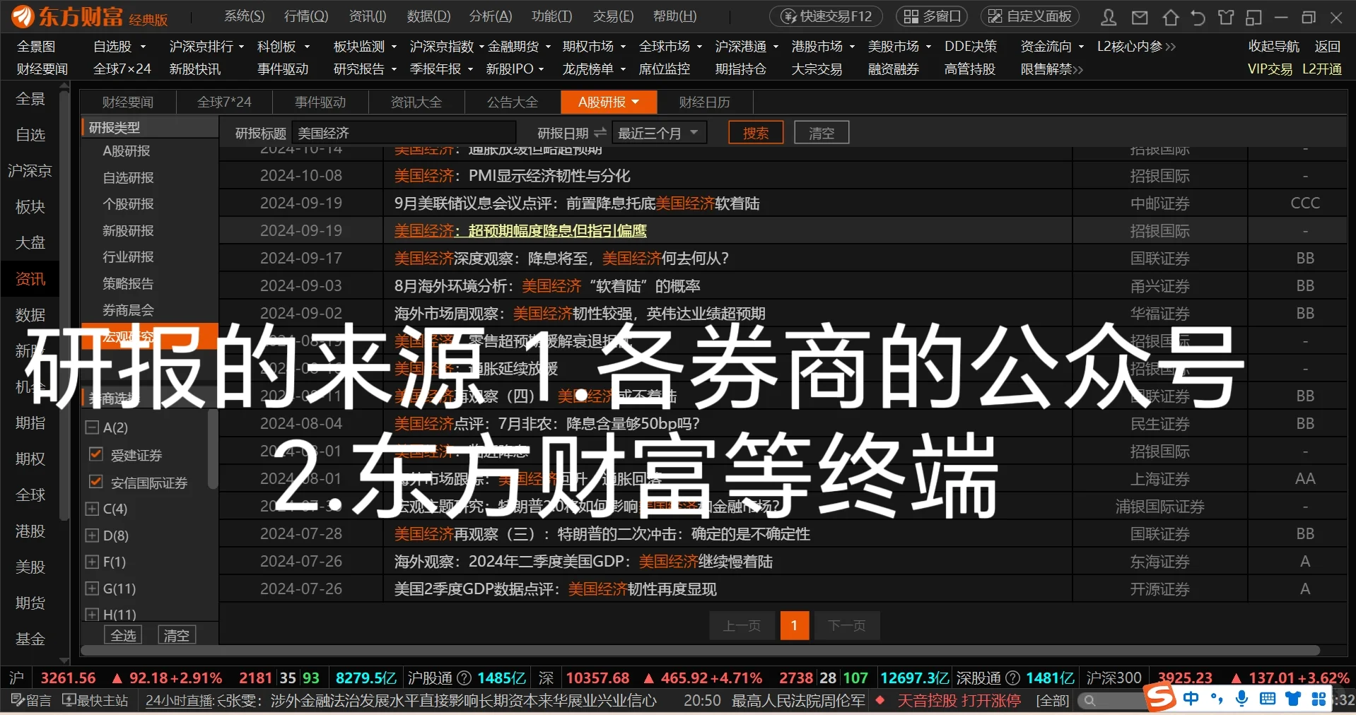The height and width of the screenshot is (715, 1356).
Task: Expand the C(4) broker group
Action: click(92, 509)
